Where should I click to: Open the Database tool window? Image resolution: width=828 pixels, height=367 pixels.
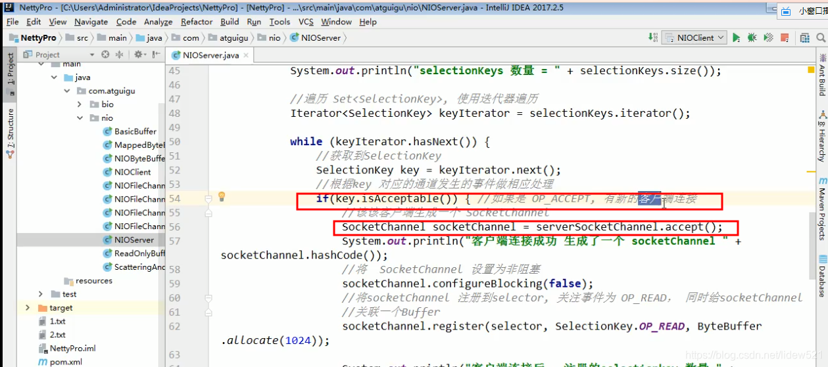tap(822, 276)
